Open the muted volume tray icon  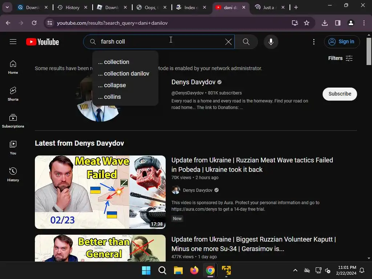(328, 270)
